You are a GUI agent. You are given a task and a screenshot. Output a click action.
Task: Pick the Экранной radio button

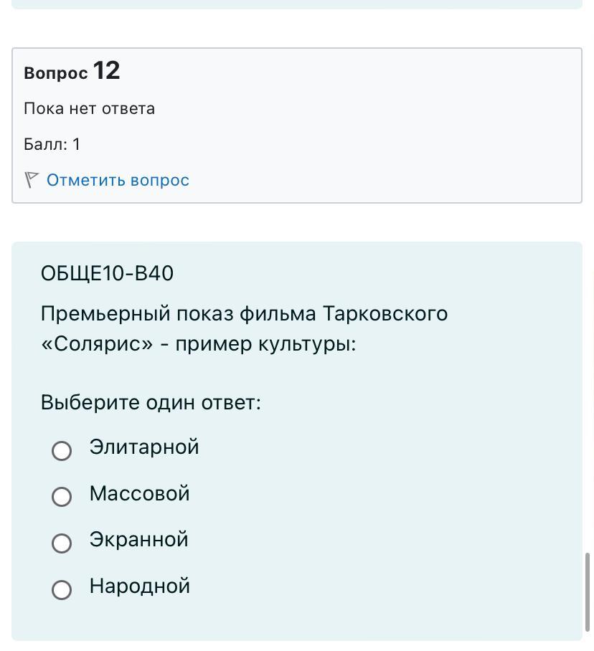point(62,543)
